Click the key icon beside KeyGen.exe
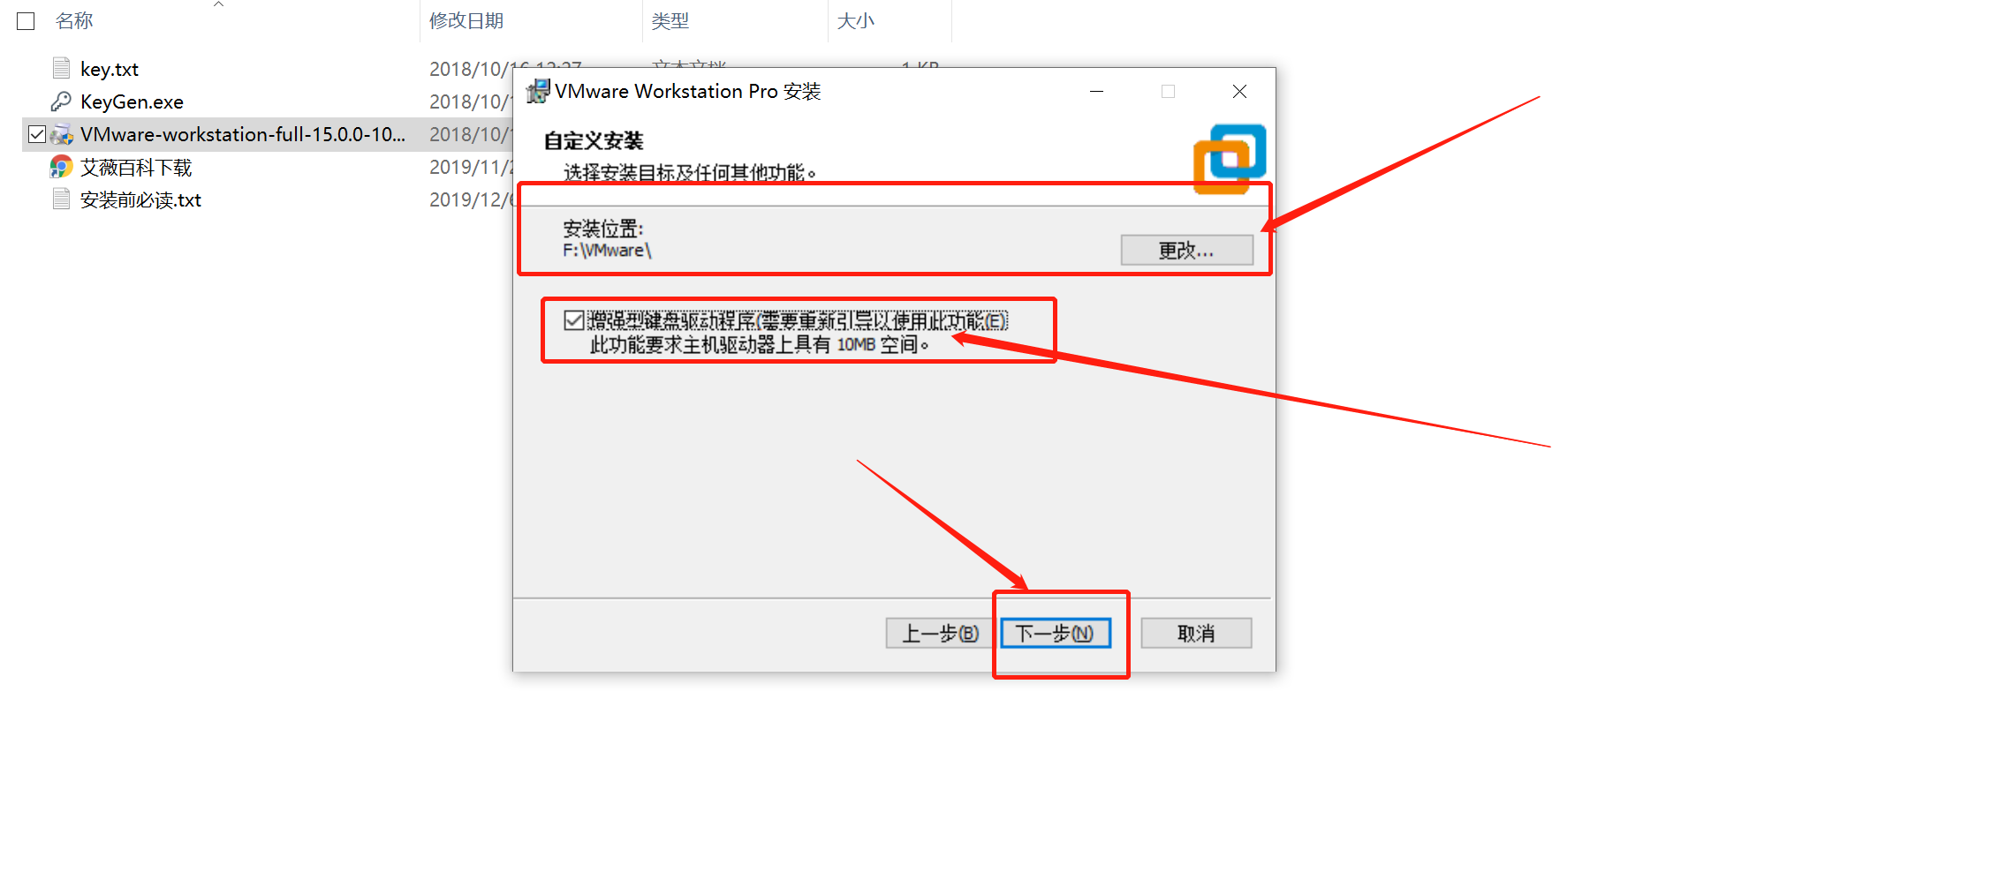This screenshot has width=2014, height=887. point(60,101)
